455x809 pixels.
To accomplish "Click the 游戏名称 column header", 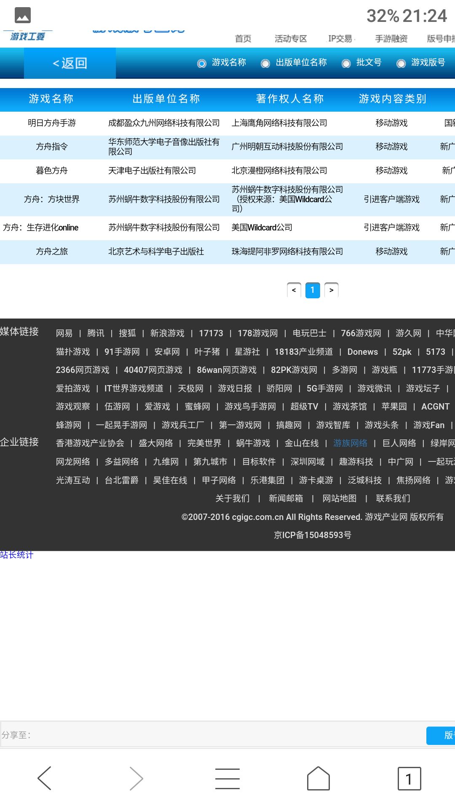I will pyautogui.click(x=51, y=99).
